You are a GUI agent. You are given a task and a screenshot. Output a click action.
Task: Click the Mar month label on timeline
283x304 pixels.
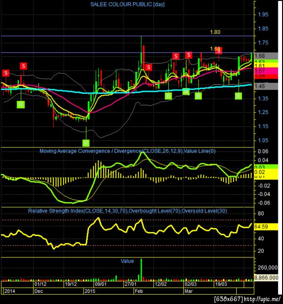pos(189,291)
